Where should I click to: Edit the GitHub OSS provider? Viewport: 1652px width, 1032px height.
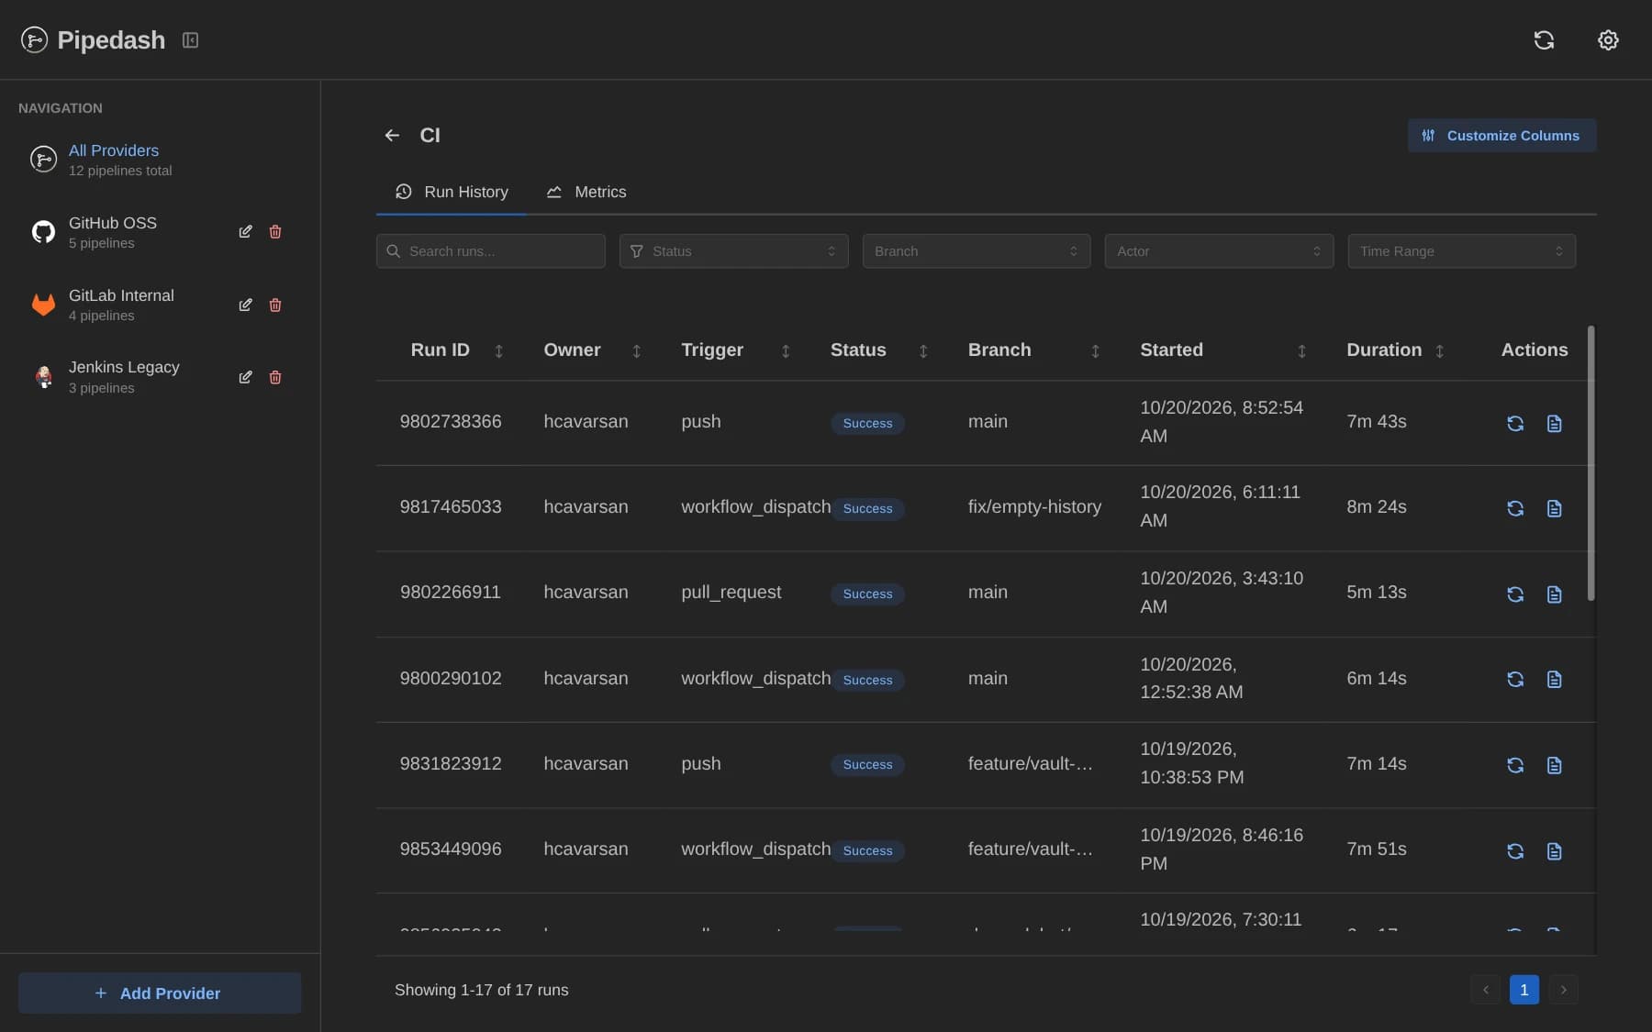pyautogui.click(x=245, y=232)
